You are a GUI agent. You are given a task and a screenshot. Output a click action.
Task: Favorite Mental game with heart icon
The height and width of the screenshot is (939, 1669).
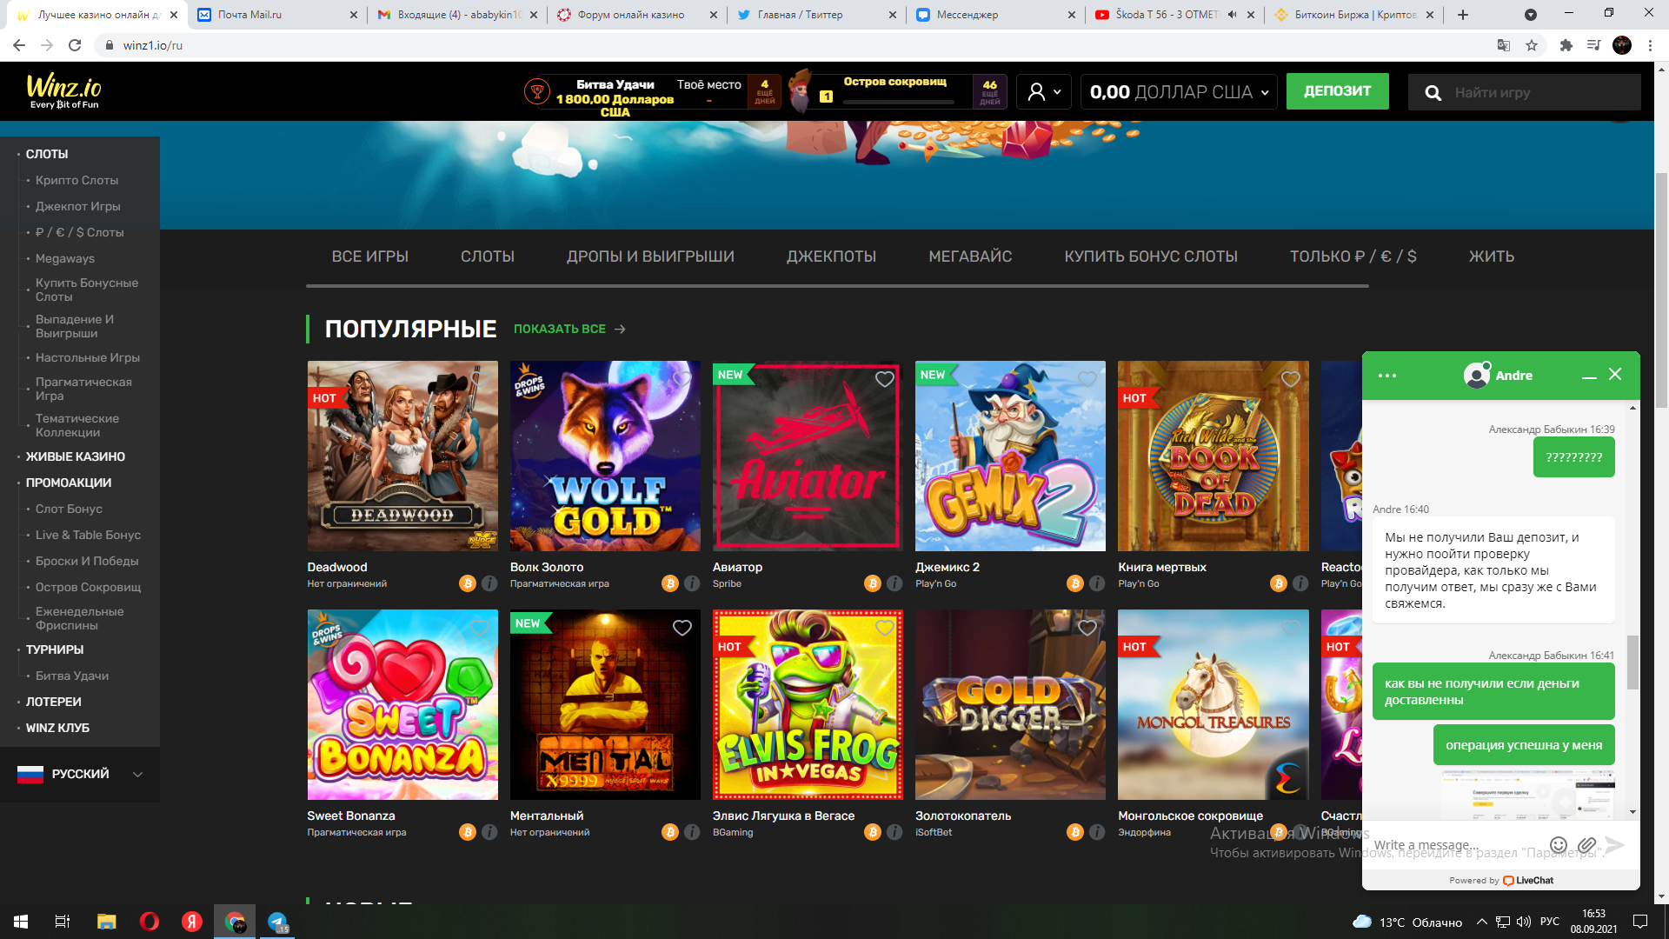(x=682, y=628)
